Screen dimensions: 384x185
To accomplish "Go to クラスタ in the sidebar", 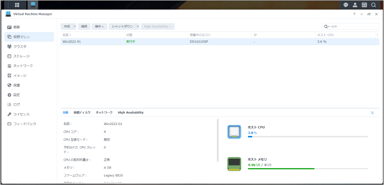I will [x=29, y=46].
